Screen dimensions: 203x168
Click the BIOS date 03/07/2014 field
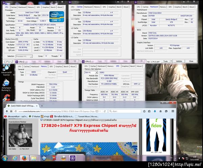(x=171, y=38)
